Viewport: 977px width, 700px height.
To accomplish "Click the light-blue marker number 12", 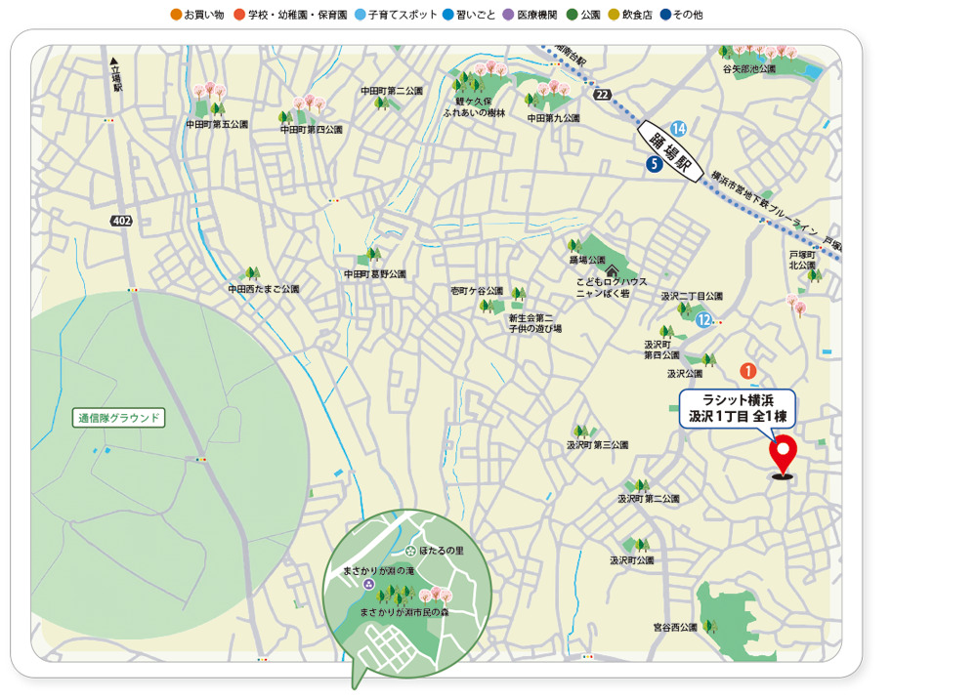I will [x=703, y=320].
